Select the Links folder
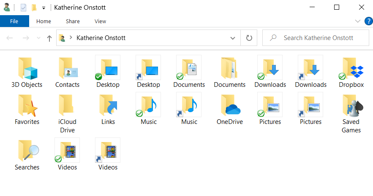Screen dimensions: 373x196 (x=108, y=110)
